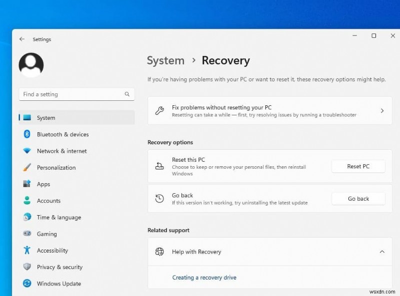Image resolution: width=400 pixels, height=296 pixels.
Task: Open Personalization settings via brush icon
Action: 27,167
